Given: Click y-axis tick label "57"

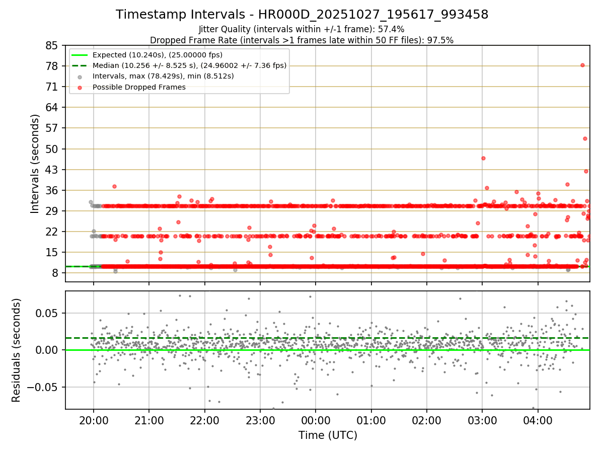Looking at the screenshot, I should [52, 128].
